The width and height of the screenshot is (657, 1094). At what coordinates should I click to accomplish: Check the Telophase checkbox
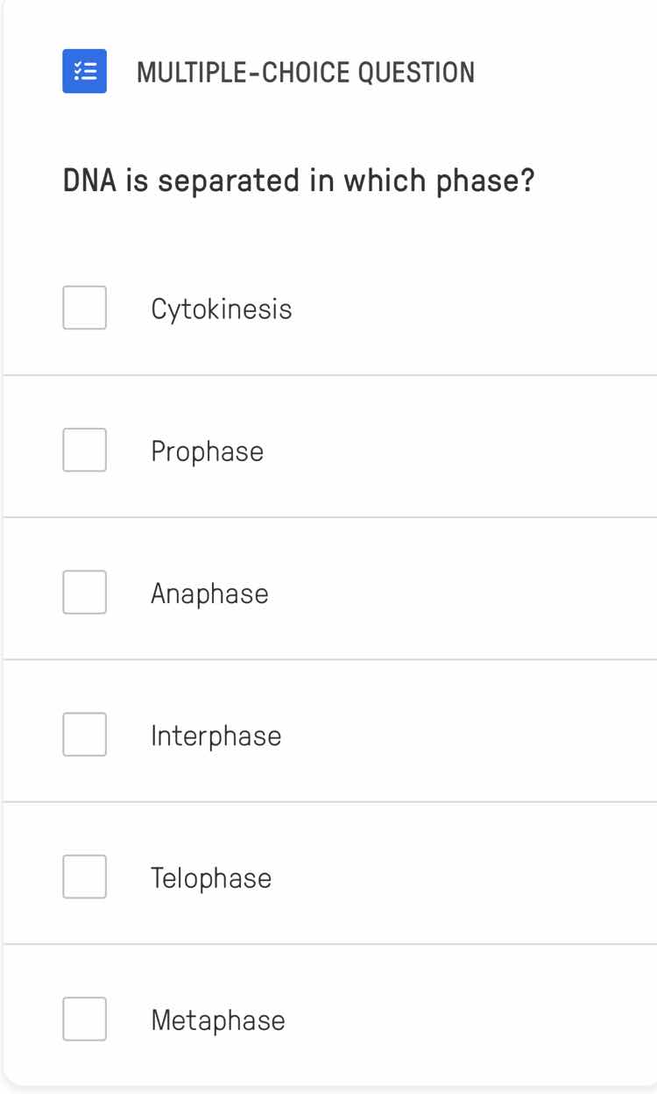tap(84, 877)
